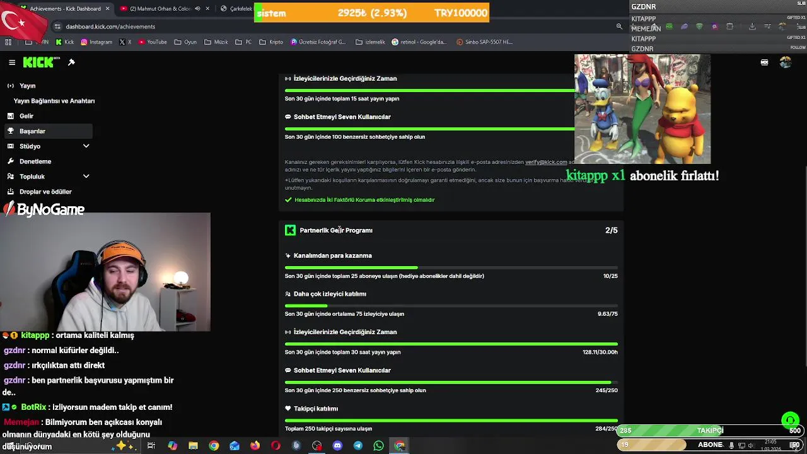Close the Mahmut Orhan YouTube tab

208,9
